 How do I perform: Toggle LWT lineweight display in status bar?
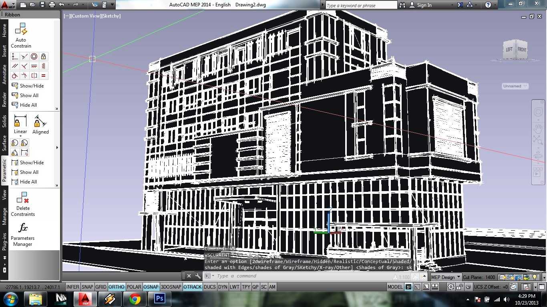tap(235, 287)
